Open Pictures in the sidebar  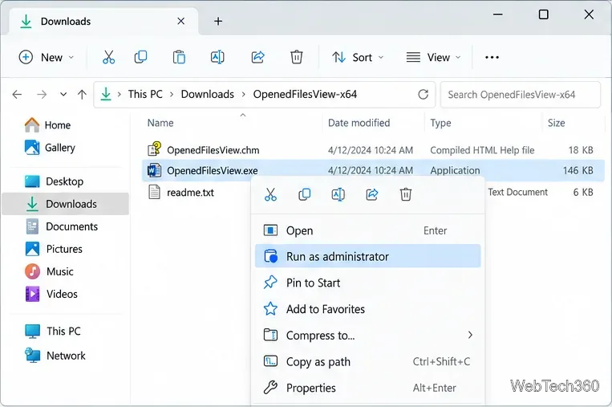[54, 249]
